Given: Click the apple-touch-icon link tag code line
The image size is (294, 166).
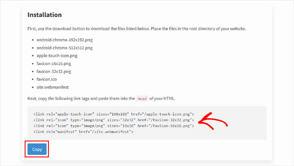Looking at the screenshot, I should coord(114,114).
